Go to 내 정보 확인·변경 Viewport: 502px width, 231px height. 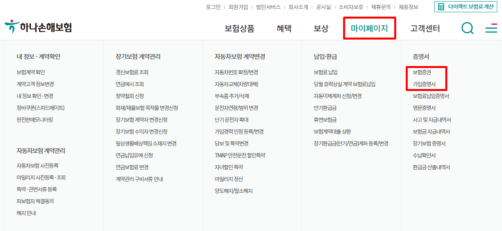click(35, 96)
